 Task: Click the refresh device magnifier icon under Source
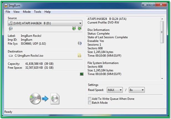pyautogui.click(x=11, y=29)
